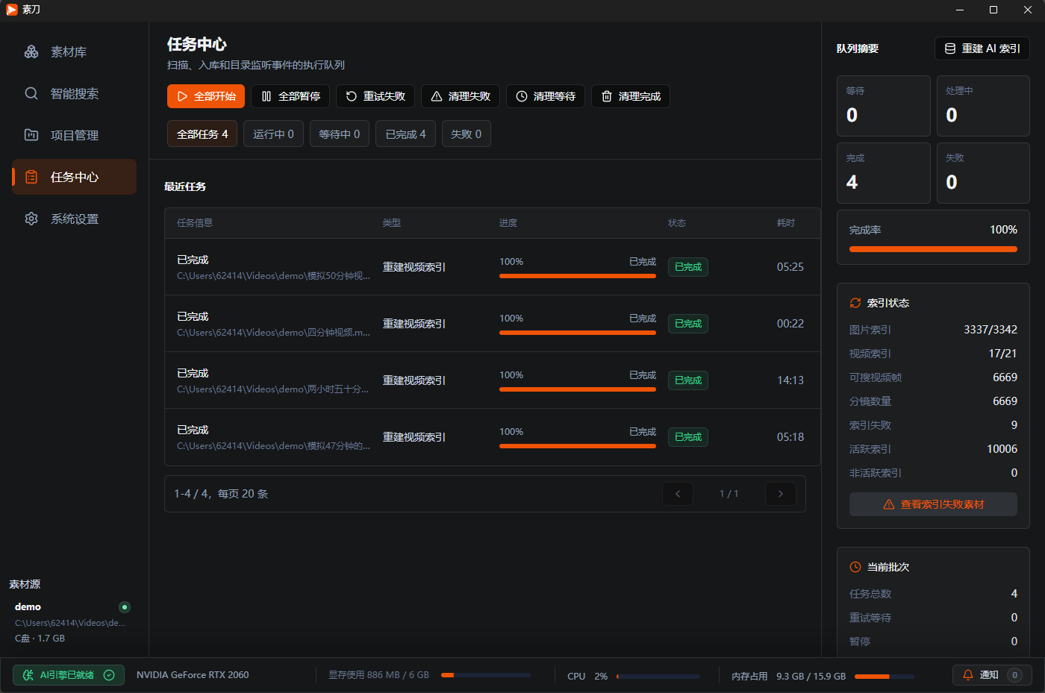This screenshot has height=693, width=1045.
Task: Select the 全部任务 4 filter tab
Action: click(202, 134)
